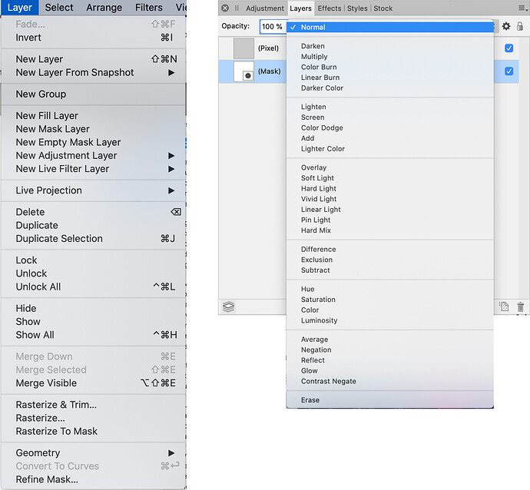Select the checked Normal blend mode

click(390, 28)
